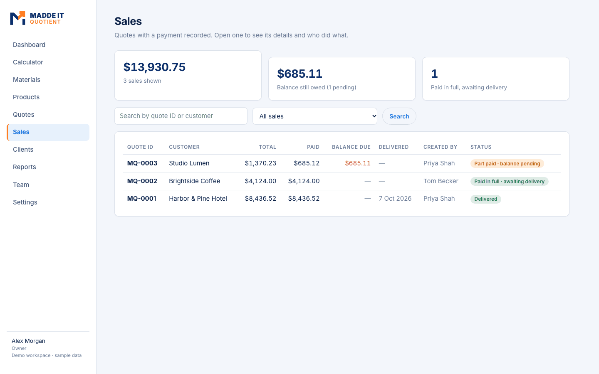599x374 pixels.
Task: Click the Studio Lumen customer cell
Action: (189, 163)
